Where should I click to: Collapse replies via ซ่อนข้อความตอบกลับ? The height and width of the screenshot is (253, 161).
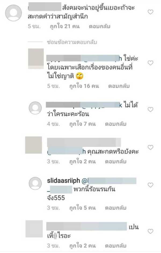pos(72,42)
